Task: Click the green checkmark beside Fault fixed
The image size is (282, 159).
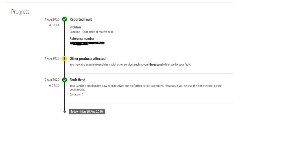Action: click(65, 80)
